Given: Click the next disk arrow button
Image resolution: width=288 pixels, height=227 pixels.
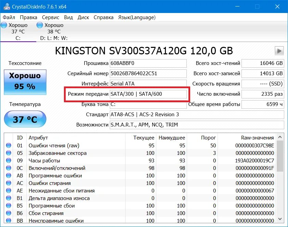Looking at the screenshot, I should click(x=279, y=51).
